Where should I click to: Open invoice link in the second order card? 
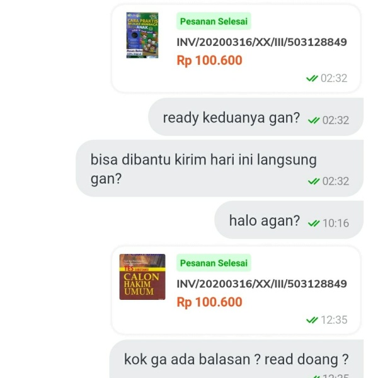point(261,283)
